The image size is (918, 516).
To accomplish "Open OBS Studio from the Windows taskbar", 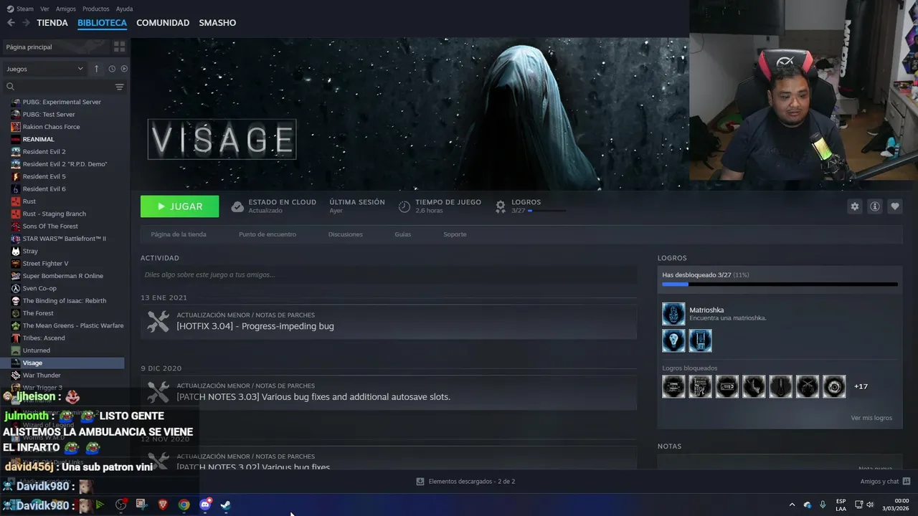I will (120, 505).
